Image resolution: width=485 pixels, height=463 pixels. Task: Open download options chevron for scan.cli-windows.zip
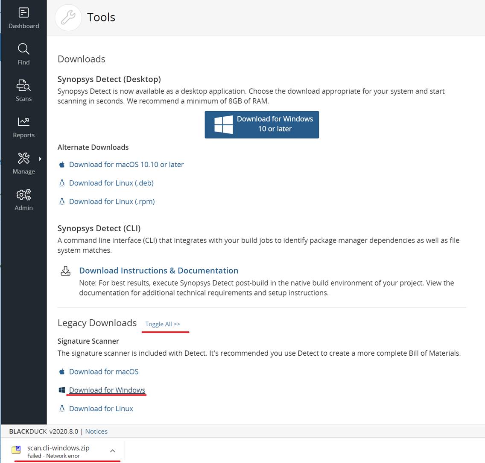(x=112, y=451)
